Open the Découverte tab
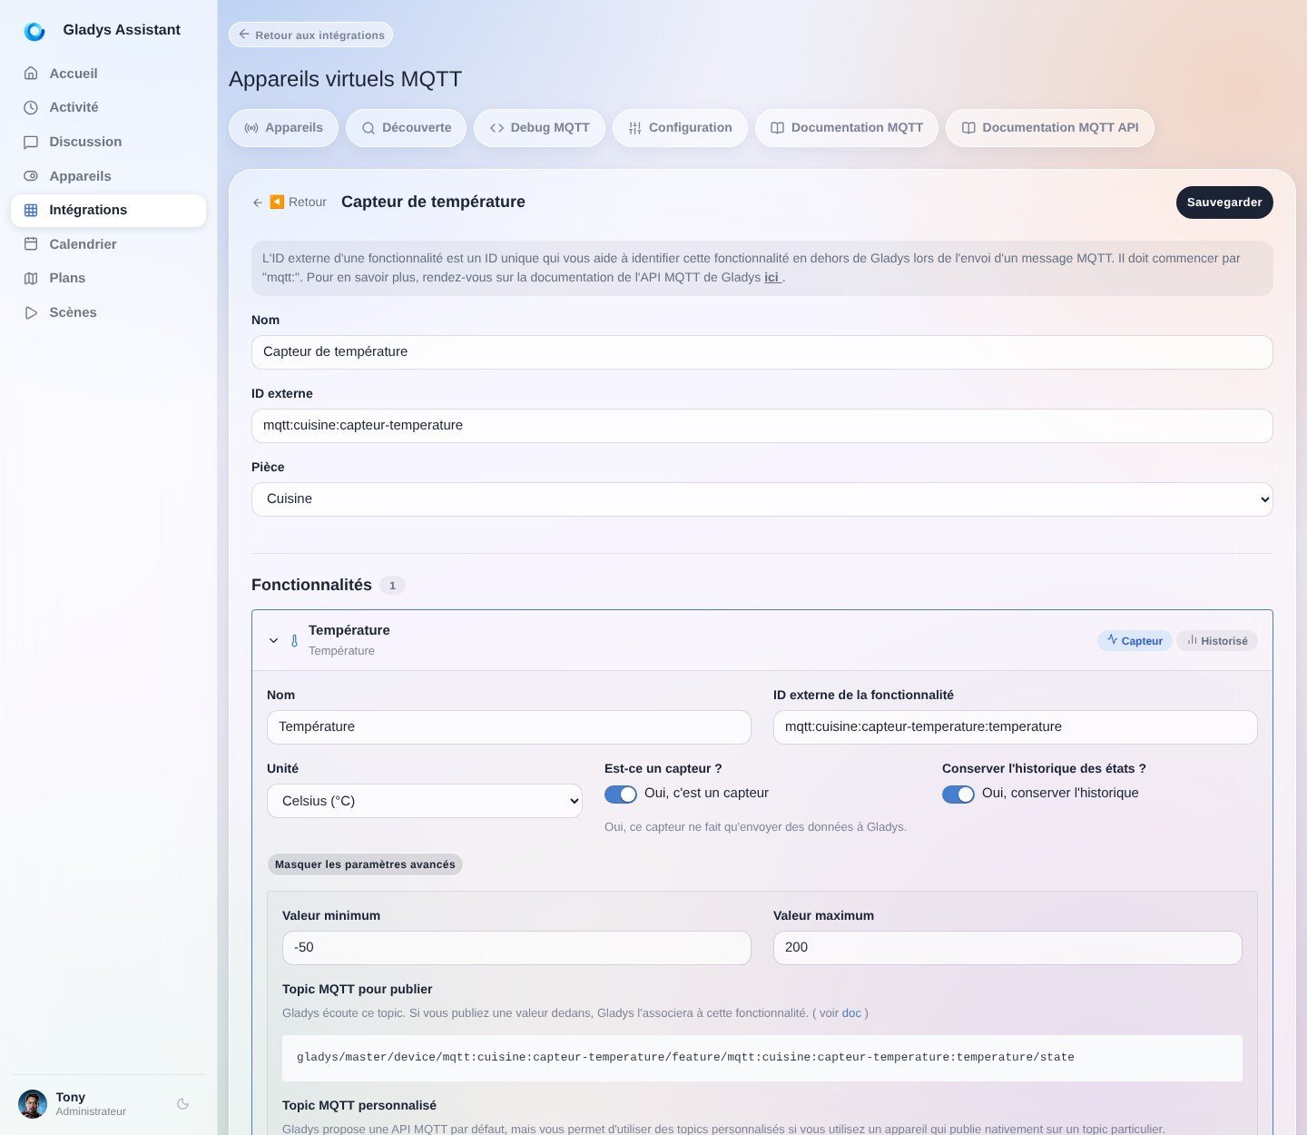The image size is (1307, 1135). tap(406, 128)
